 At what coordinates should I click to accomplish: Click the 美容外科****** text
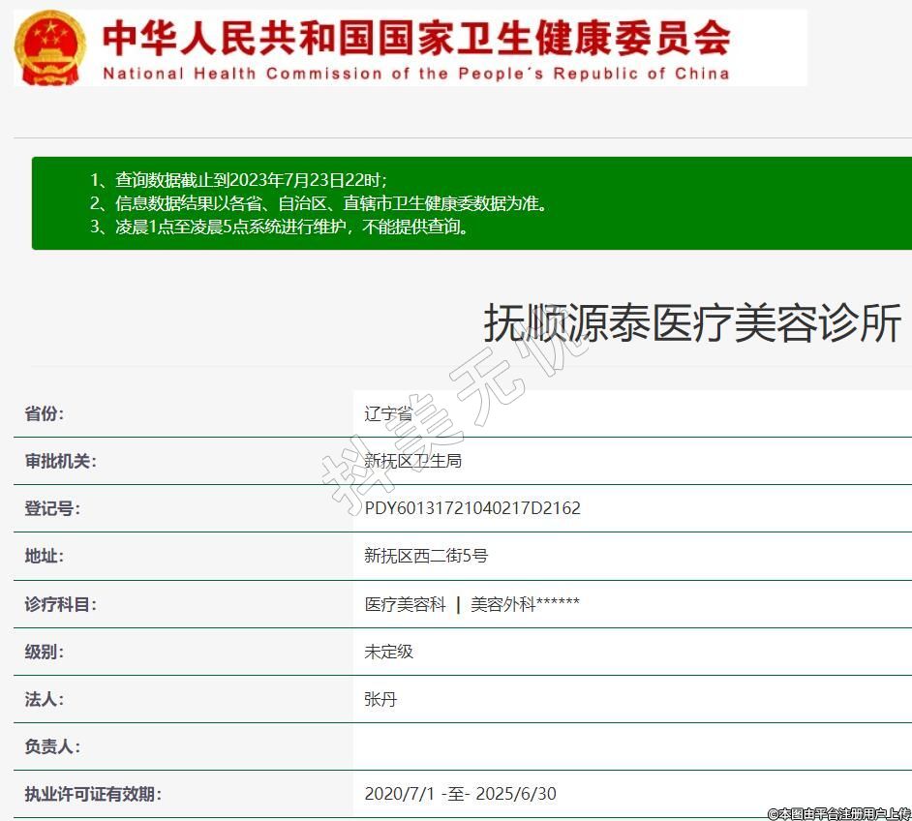coord(525,604)
